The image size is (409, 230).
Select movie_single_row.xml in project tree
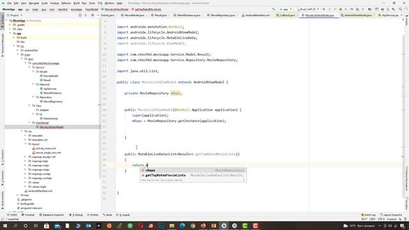[x=47, y=153]
